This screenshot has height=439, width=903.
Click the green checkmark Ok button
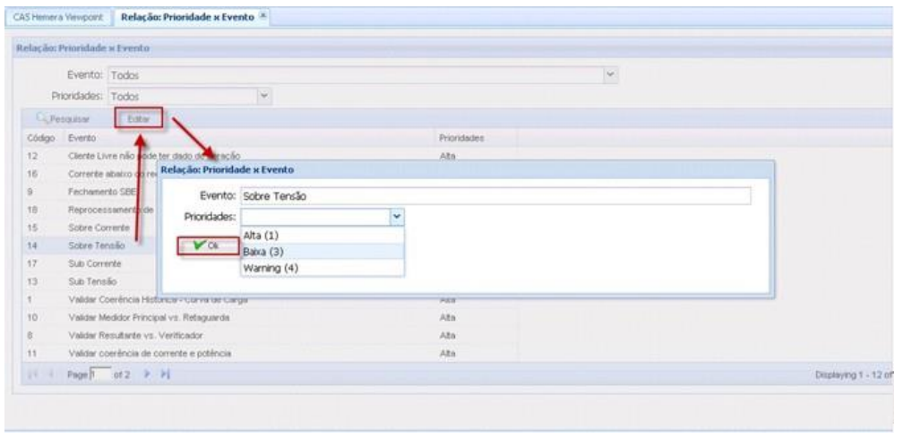coord(208,245)
